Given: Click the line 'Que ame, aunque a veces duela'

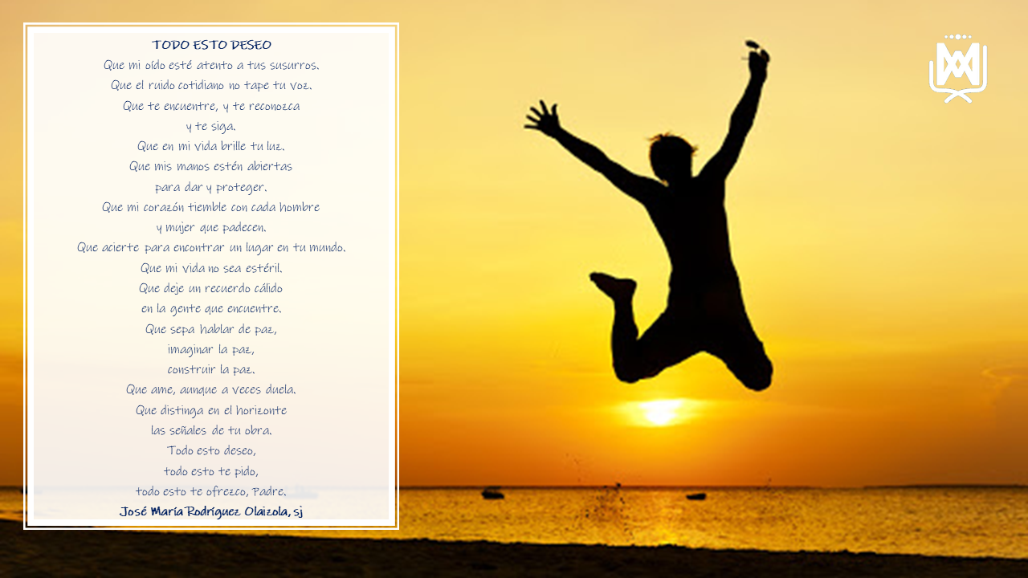Looking at the screenshot, I should point(211,389).
